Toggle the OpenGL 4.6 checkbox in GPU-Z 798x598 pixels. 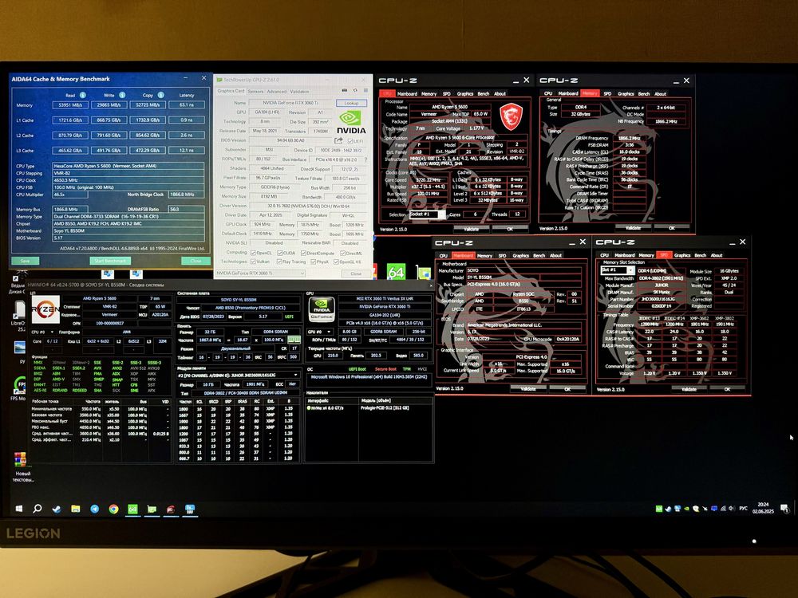click(337, 262)
